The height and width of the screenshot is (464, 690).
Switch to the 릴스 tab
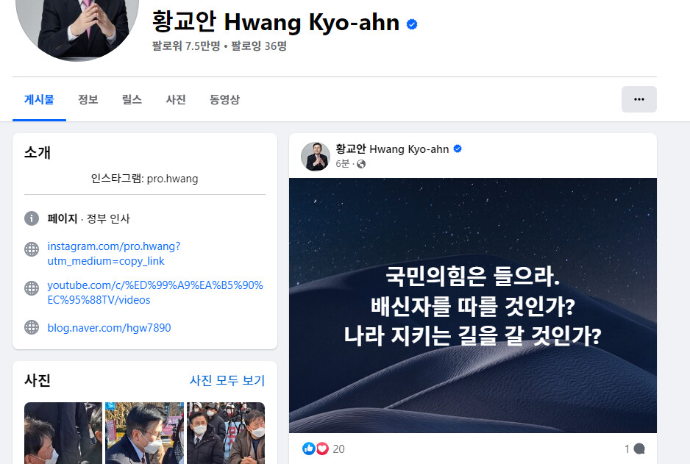point(132,99)
